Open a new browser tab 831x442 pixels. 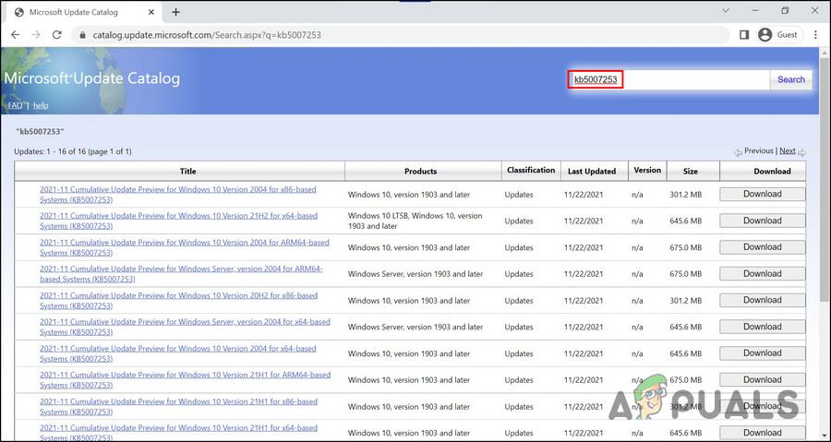(x=176, y=12)
